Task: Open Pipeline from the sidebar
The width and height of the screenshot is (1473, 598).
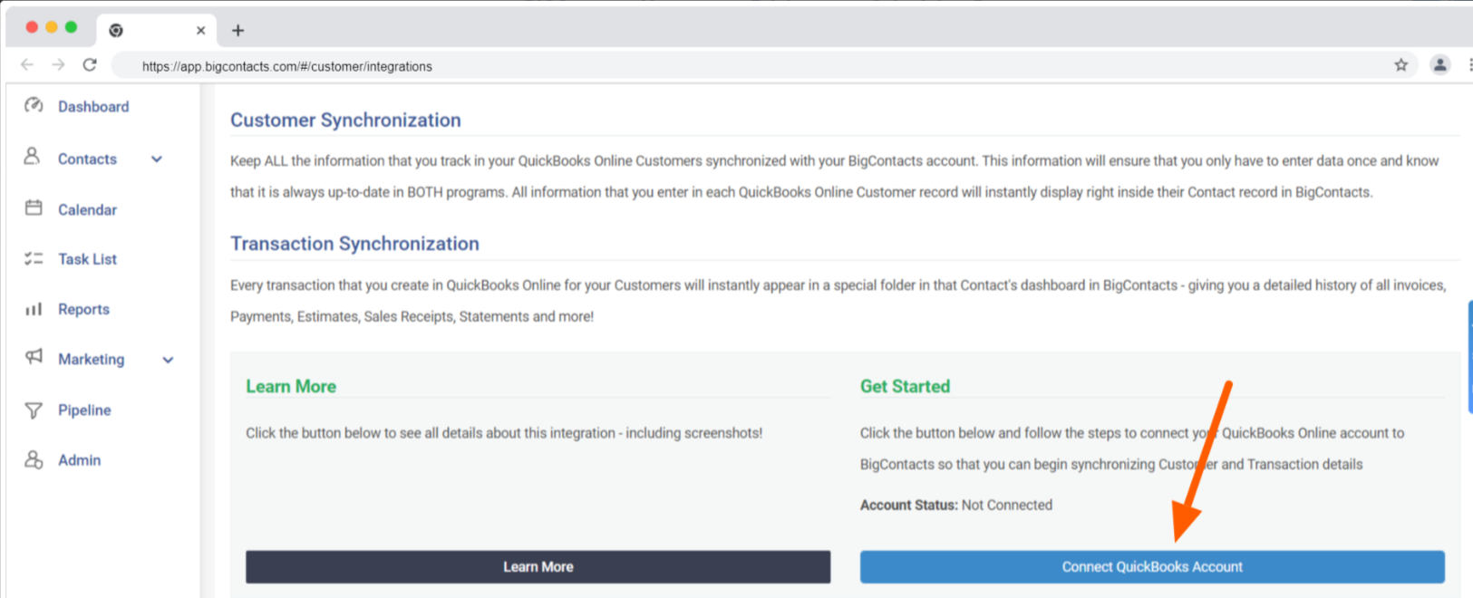Action: (84, 410)
